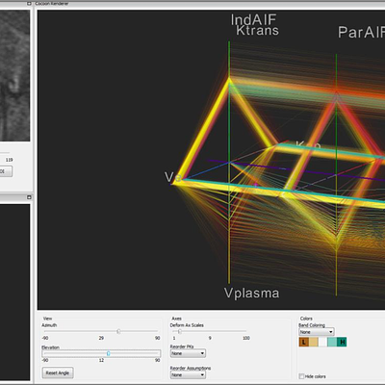Viewport: 385px width, 385px height.
Task: Click the IndAIF Ktrans axis label
Action: (255, 25)
